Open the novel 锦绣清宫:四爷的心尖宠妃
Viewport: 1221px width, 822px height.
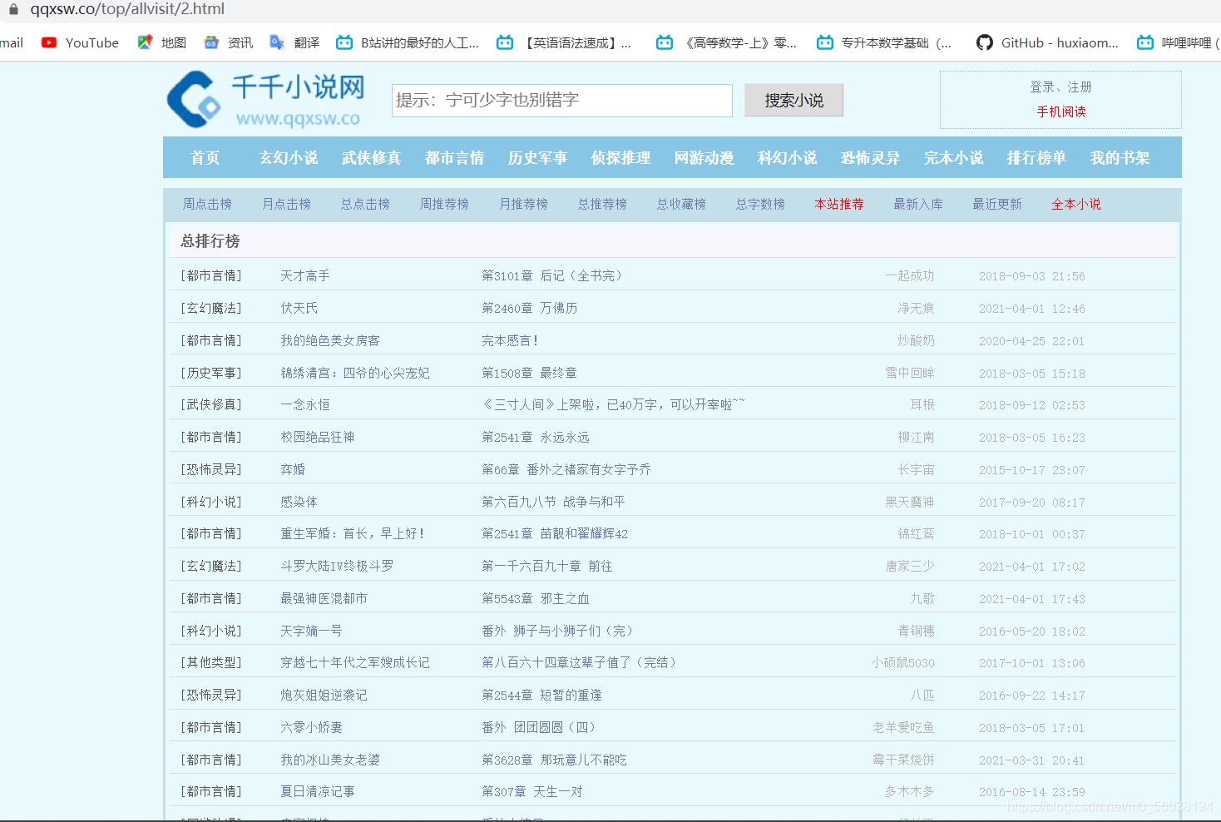pos(355,373)
